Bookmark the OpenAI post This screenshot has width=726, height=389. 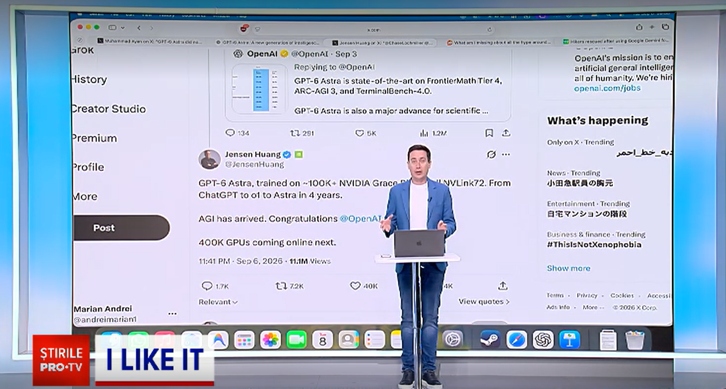tap(489, 133)
